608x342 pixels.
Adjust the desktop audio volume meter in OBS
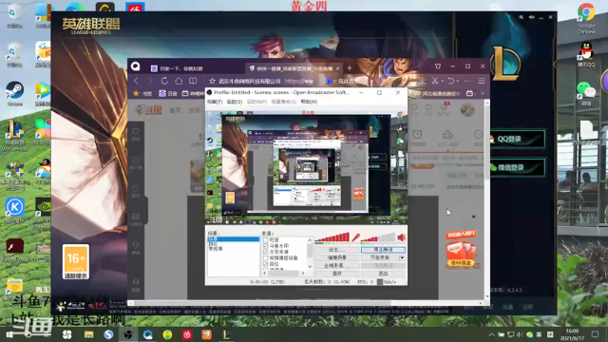coord(378,237)
